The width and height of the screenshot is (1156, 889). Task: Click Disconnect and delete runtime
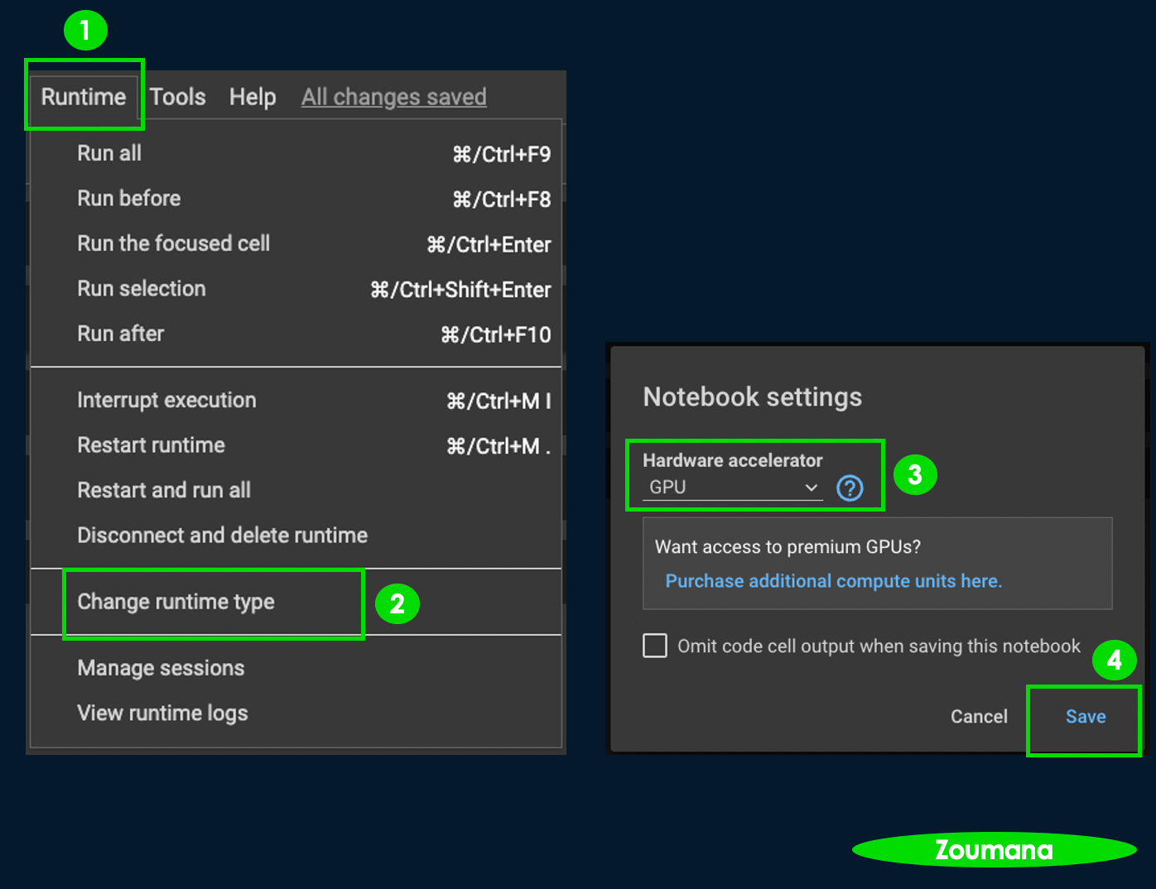(223, 536)
